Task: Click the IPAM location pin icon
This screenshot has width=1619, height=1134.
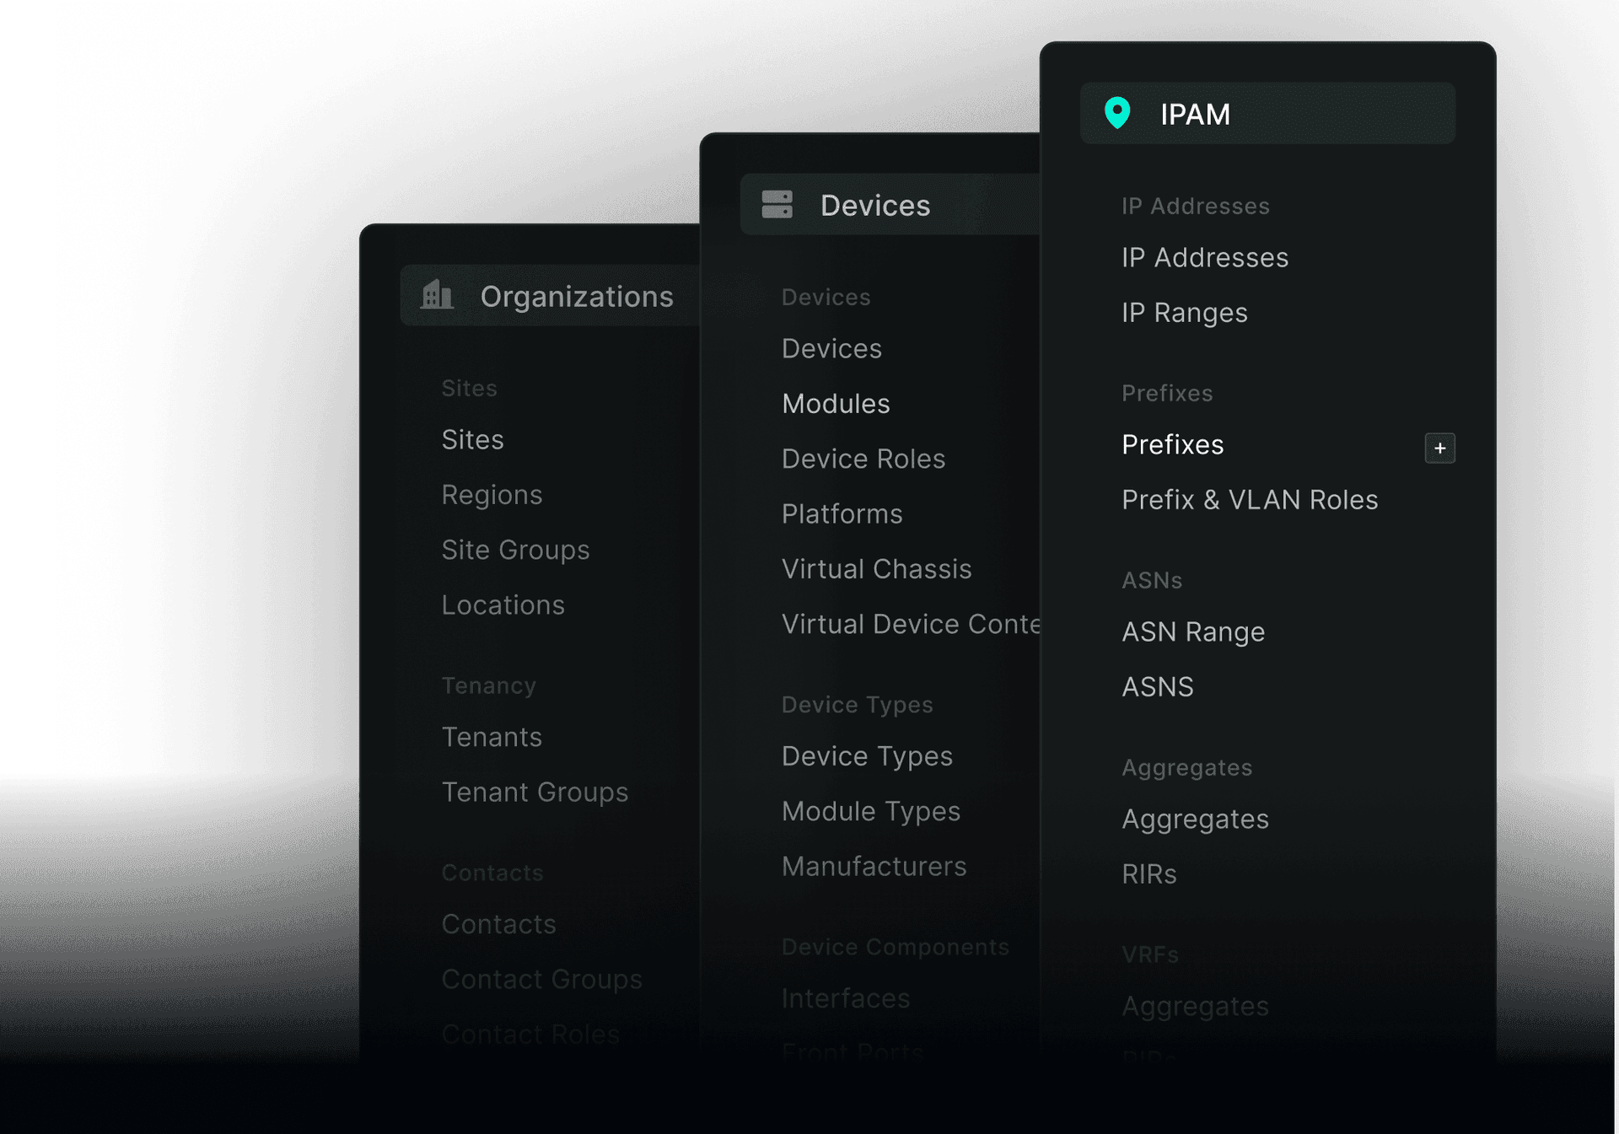Action: tap(1117, 113)
